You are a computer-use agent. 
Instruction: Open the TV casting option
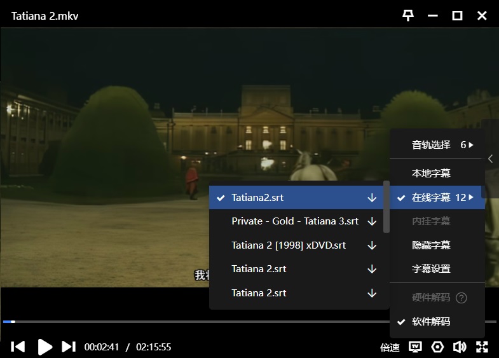415,347
